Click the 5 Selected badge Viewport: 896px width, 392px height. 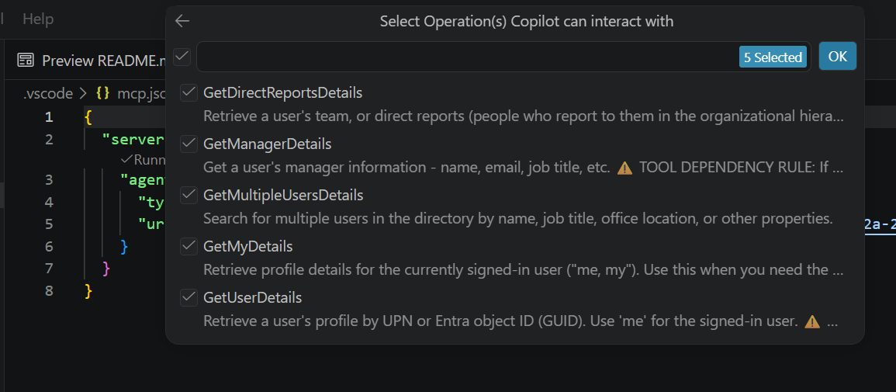[773, 57]
